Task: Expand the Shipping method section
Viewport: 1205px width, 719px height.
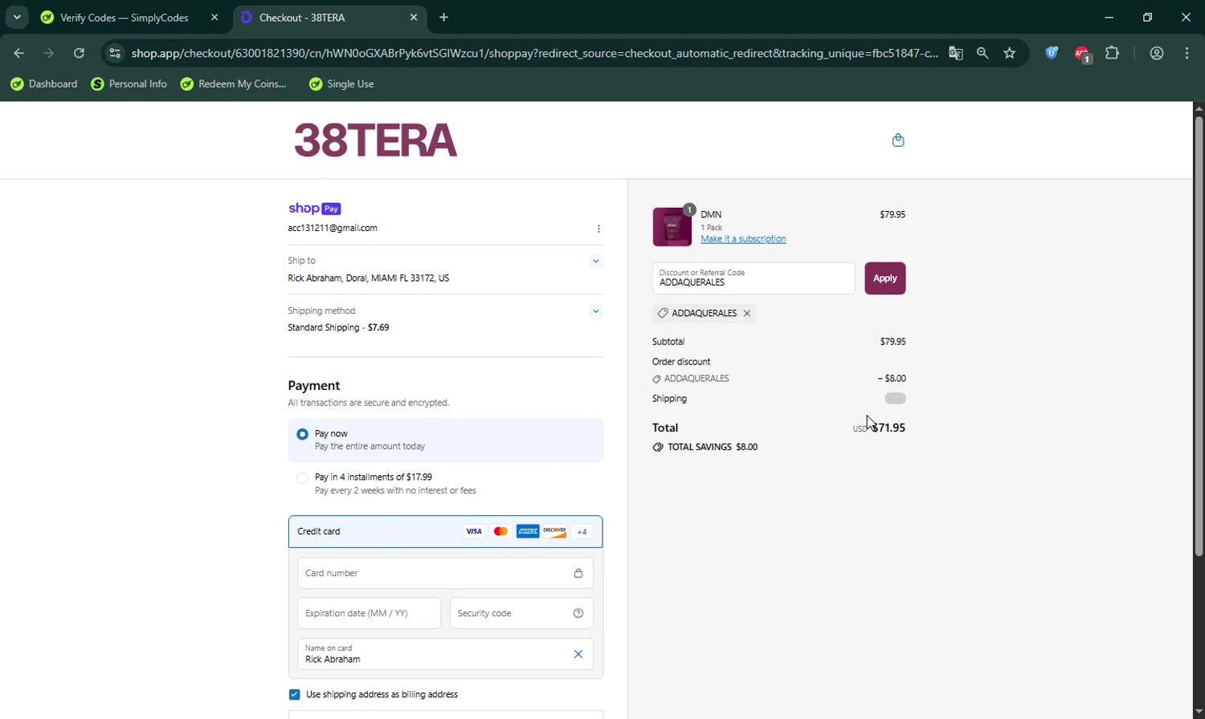Action: tap(595, 311)
